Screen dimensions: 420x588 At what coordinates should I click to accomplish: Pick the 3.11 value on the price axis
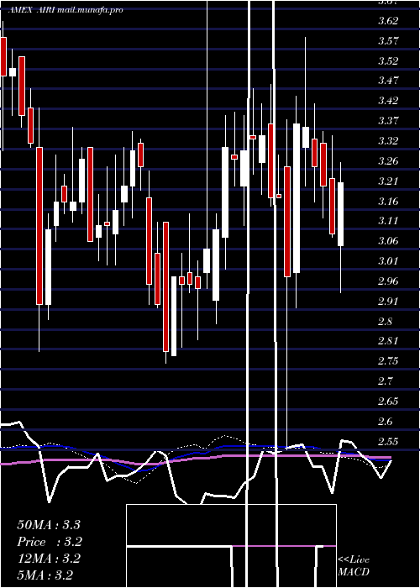388,221
